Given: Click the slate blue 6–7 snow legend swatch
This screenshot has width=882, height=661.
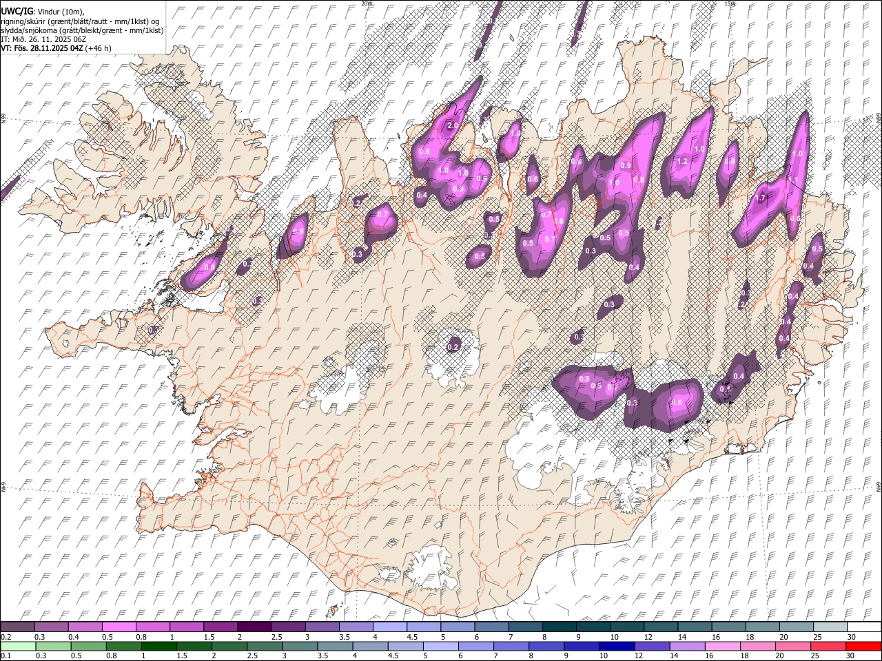Looking at the screenshot, I should pyautogui.click(x=491, y=627).
